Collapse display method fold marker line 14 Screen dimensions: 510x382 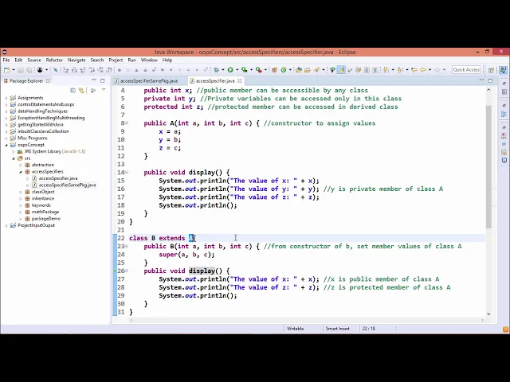[127, 172]
